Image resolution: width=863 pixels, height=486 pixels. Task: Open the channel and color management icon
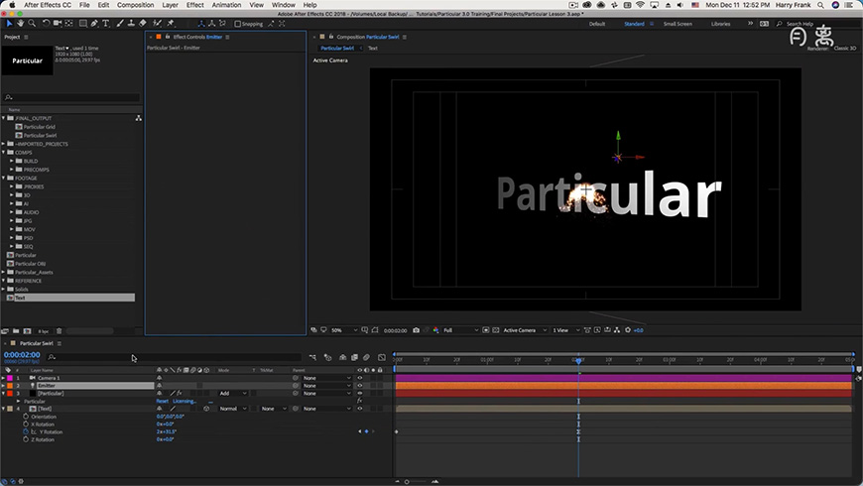(435, 330)
